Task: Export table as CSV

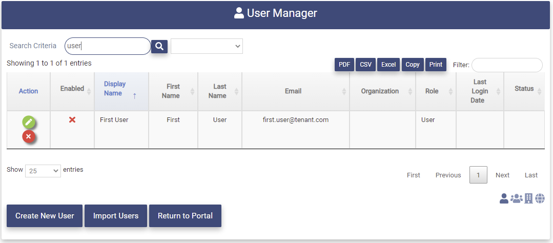Action: 366,65
